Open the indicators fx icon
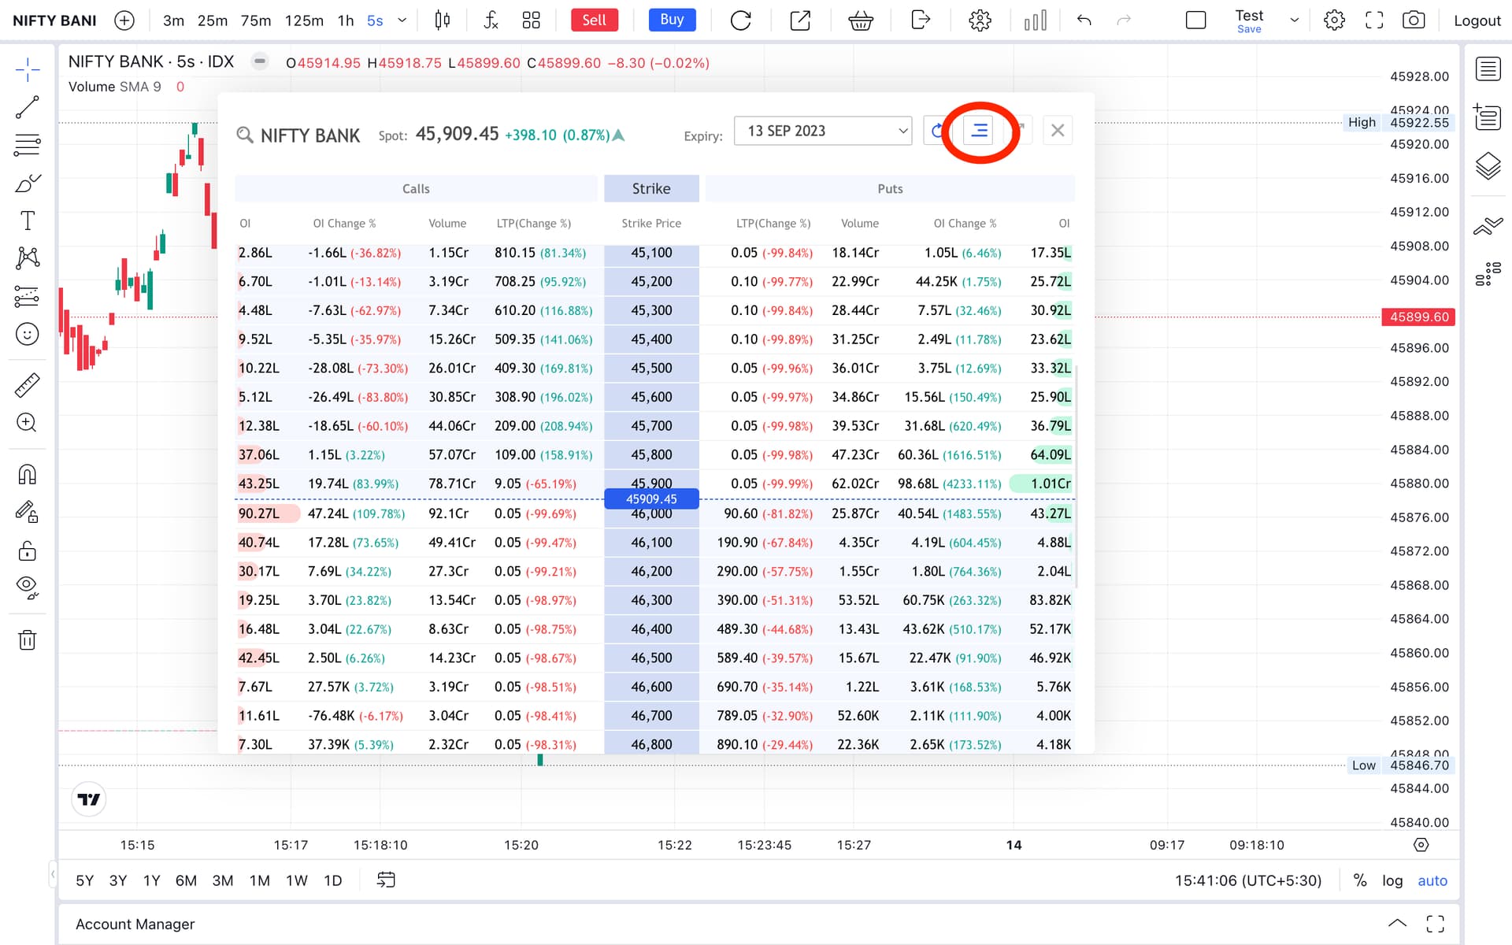 pos(491,20)
